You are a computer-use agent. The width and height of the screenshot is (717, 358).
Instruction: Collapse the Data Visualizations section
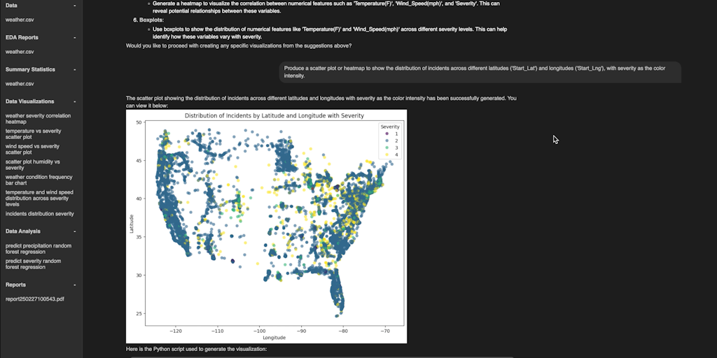click(74, 101)
